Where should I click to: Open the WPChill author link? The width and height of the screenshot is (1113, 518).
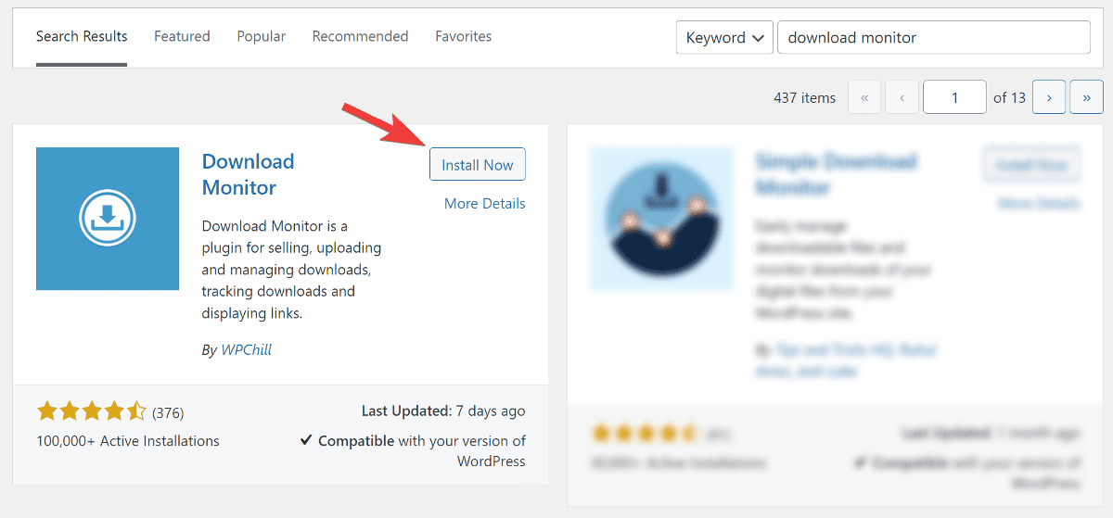246,349
